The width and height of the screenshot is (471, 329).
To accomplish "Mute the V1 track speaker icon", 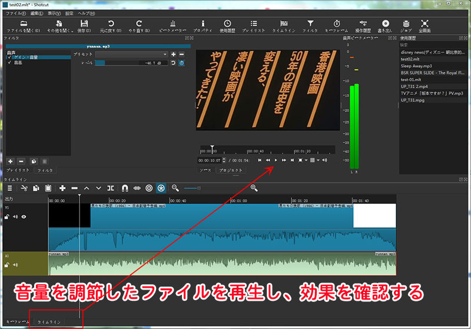I will 15,217.
